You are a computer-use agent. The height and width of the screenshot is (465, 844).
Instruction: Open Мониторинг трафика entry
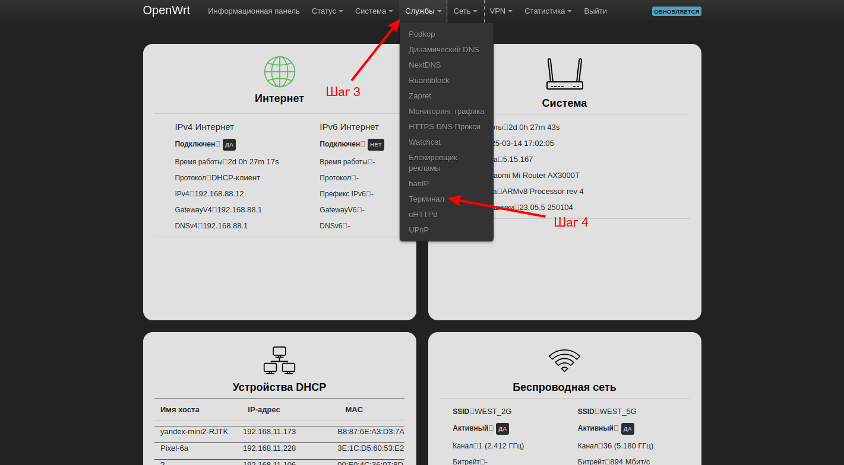447,111
